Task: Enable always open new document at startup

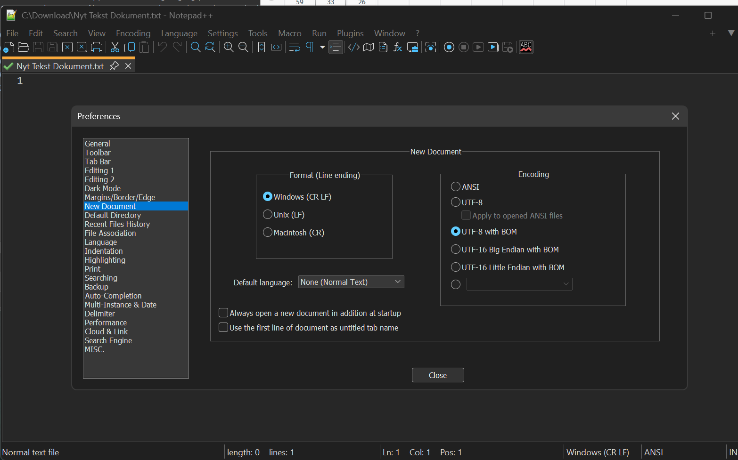Action: click(x=223, y=313)
